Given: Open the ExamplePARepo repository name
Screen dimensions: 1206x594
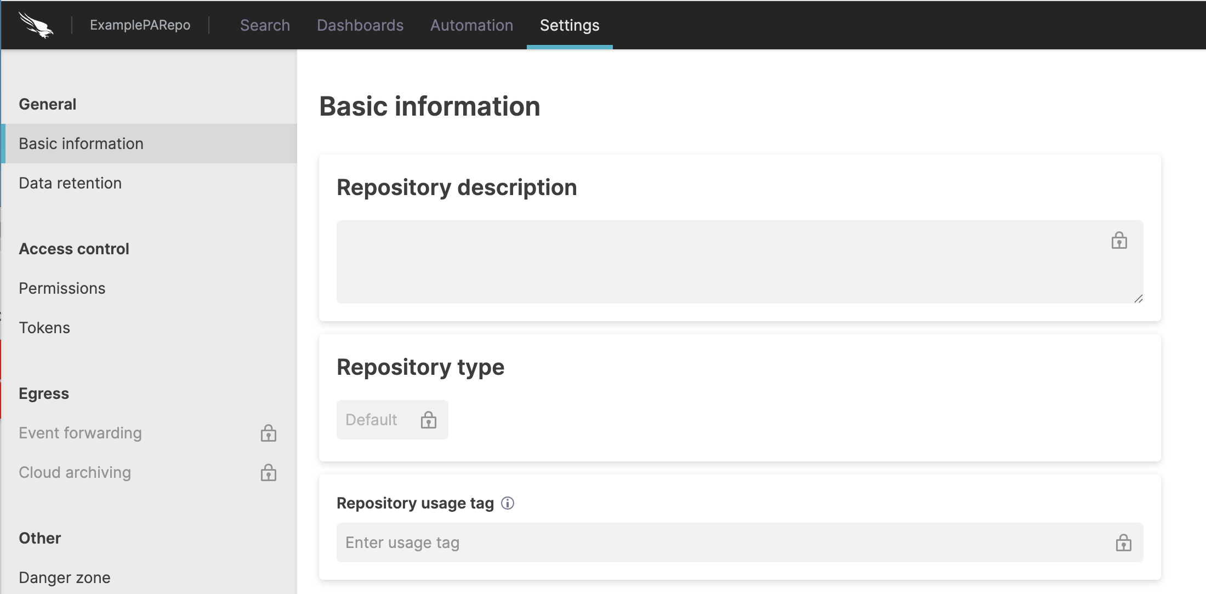Looking at the screenshot, I should pos(140,25).
